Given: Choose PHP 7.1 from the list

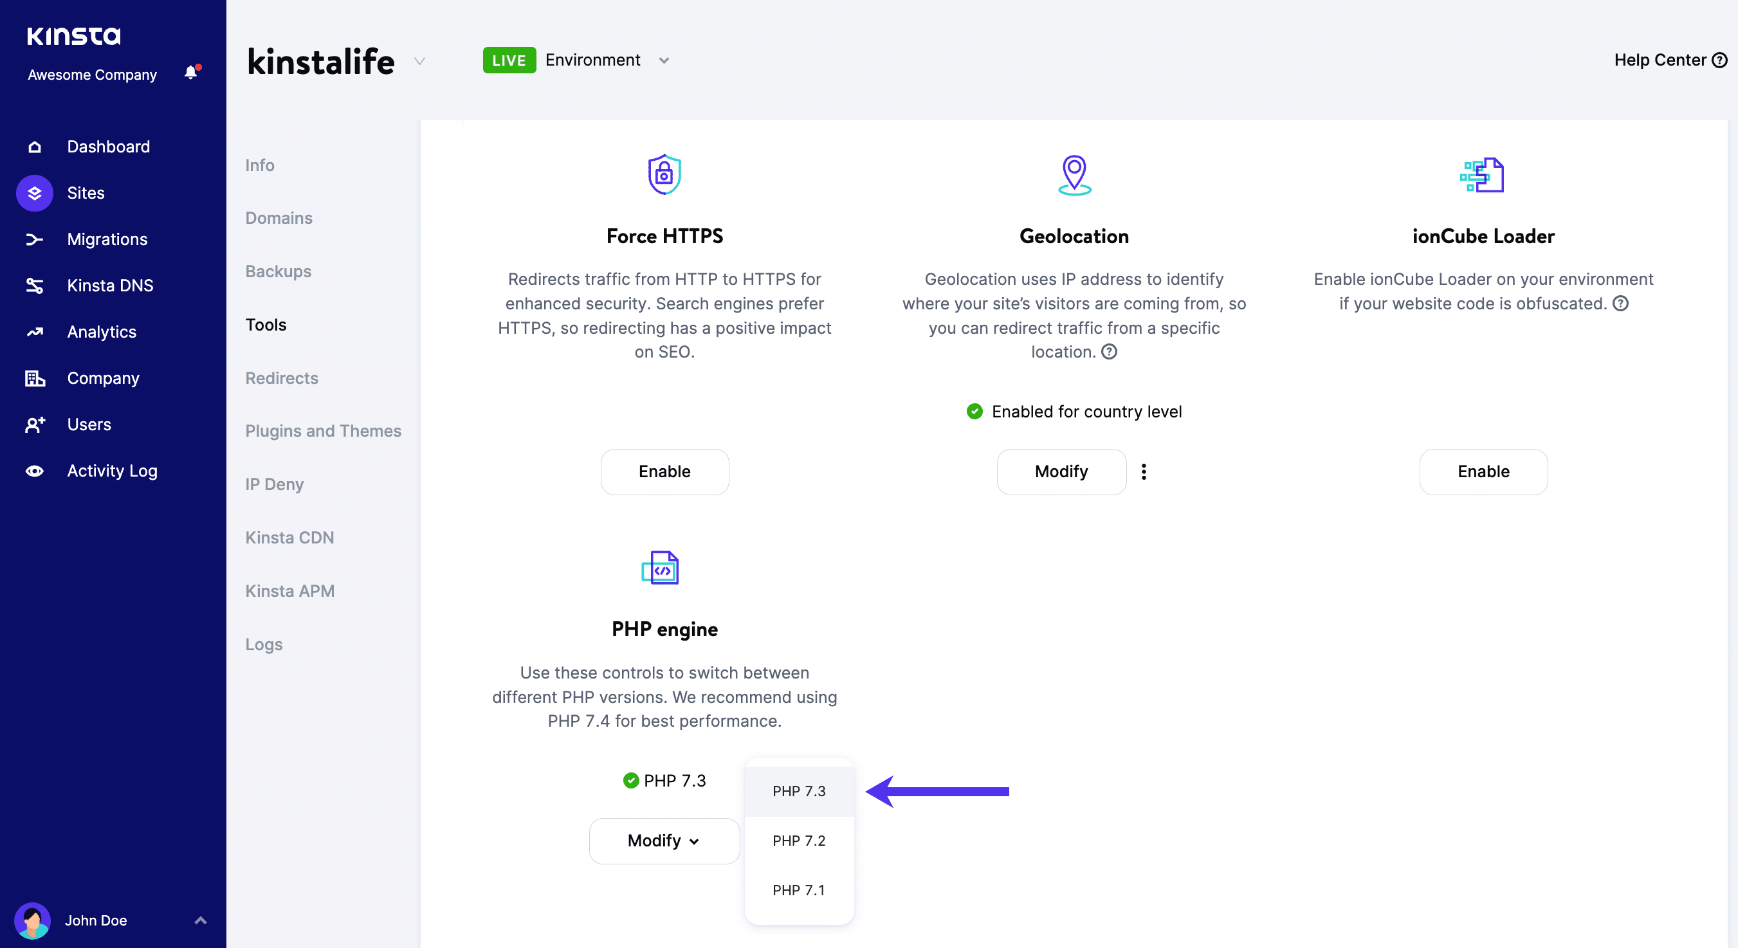Looking at the screenshot, I should tap(799, 890).
